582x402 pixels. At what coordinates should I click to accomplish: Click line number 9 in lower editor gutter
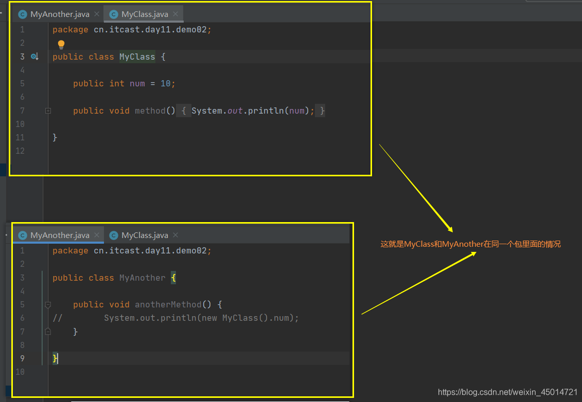tap(22, 358)
